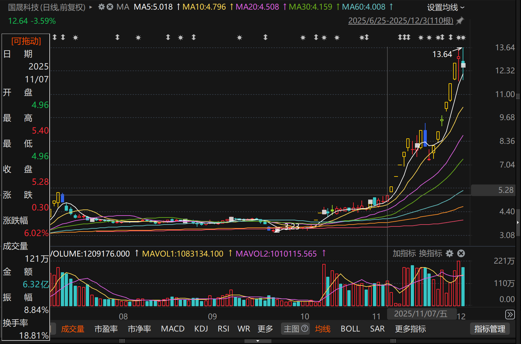
Task: Toggle the 均线 main chart overlay
Action: [x=322, y=329]
